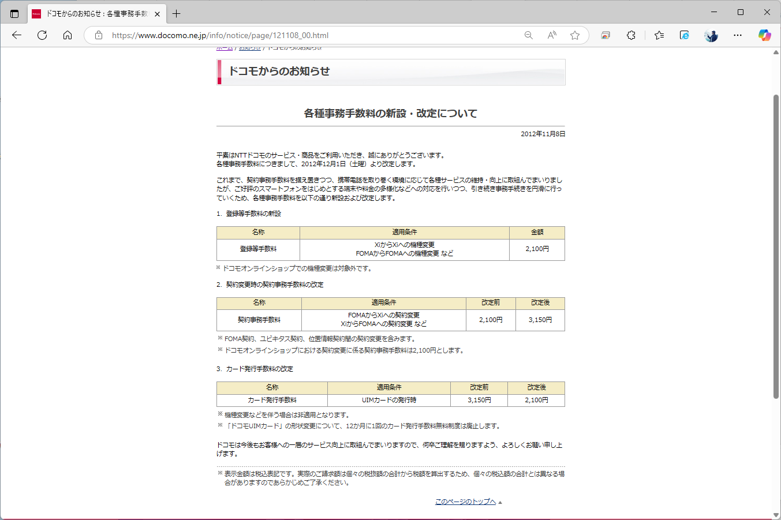This screenshot has width=781, height=520.
Task: Open the browser home page
Action: pyautogui.click(x=68, y=35)
